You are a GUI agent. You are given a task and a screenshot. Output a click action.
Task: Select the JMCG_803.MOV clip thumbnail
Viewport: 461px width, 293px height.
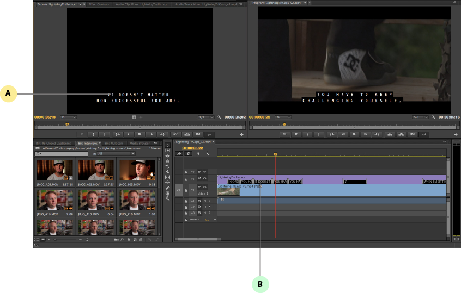[137, 170]
